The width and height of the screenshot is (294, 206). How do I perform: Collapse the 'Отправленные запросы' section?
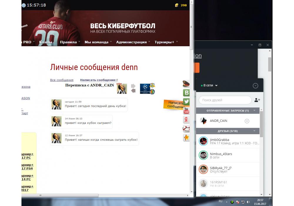coord(254,111)
